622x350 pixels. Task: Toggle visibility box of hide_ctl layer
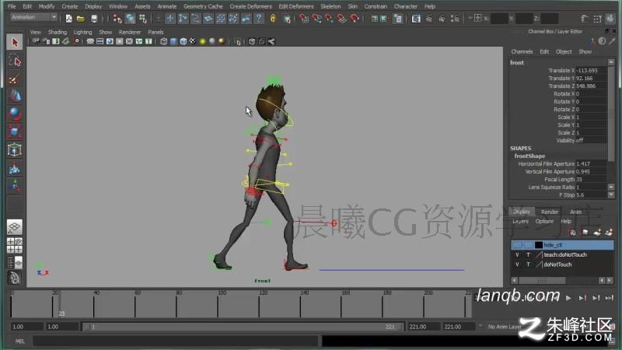point(517,245)
